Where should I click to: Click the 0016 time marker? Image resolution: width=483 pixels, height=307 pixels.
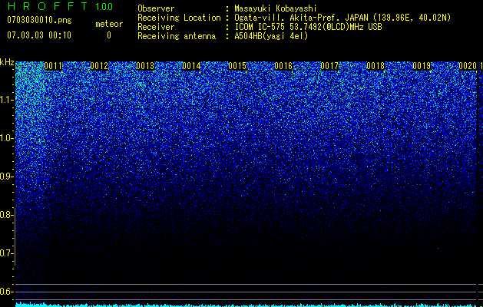[x=283, y=66]
